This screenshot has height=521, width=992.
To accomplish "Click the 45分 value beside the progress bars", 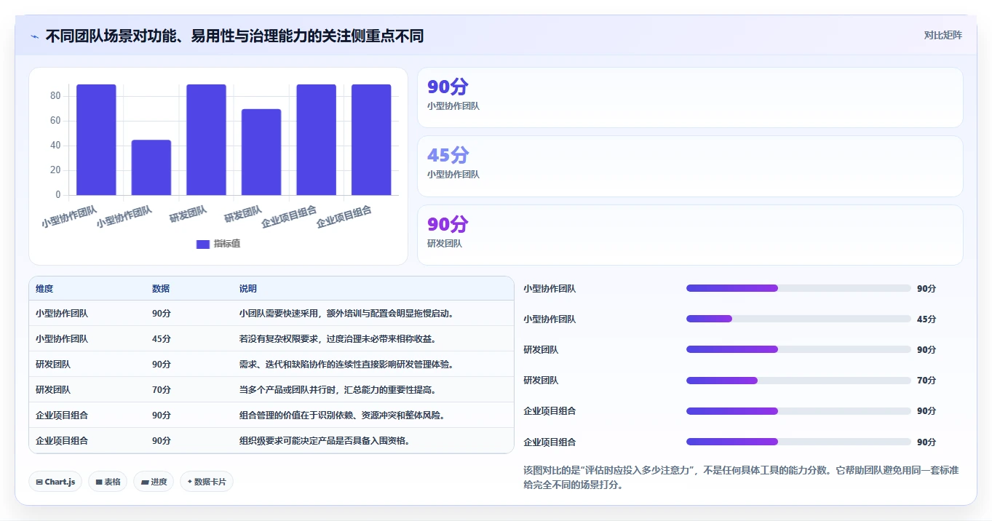I will pos(926,319).
